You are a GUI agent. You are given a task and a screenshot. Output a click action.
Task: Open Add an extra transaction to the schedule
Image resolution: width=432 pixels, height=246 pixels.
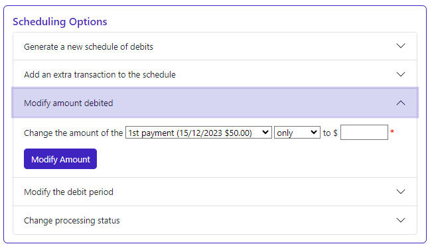(x=215, y=74)
